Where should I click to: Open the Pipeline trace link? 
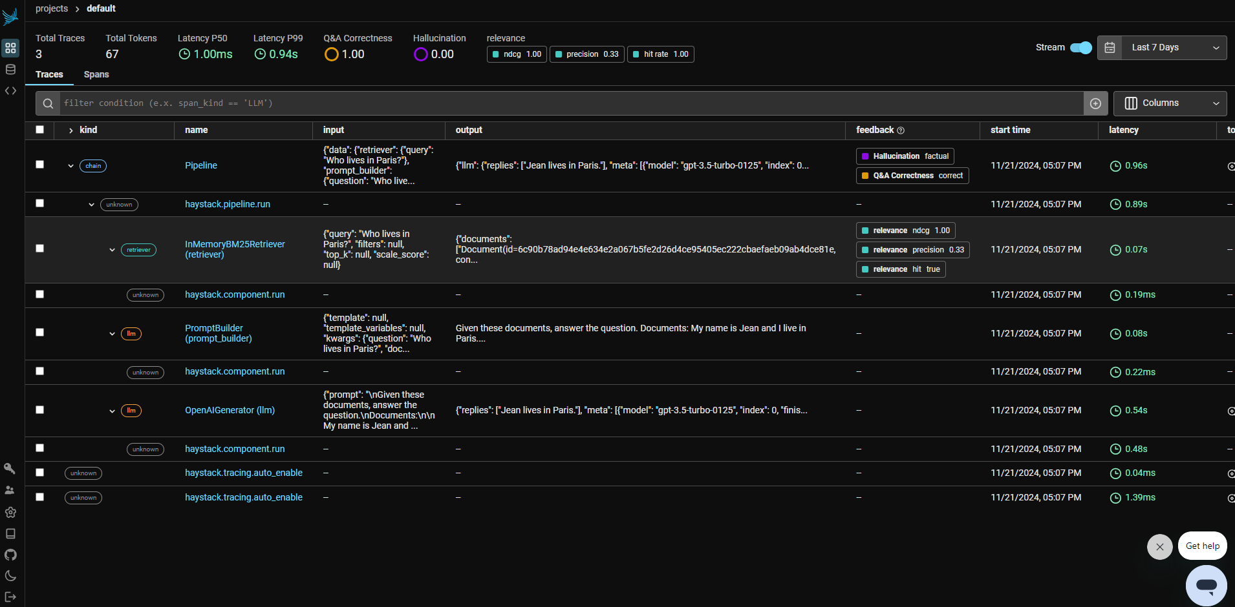coord(201,166)
